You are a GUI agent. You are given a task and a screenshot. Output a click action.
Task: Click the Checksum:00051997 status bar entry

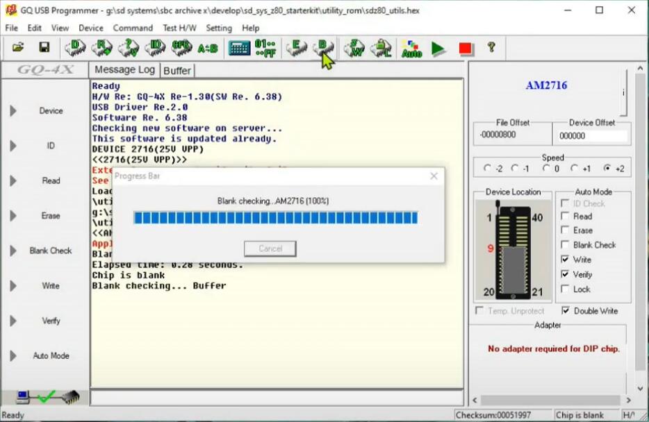pyautogui.click(x=493, y=415)
